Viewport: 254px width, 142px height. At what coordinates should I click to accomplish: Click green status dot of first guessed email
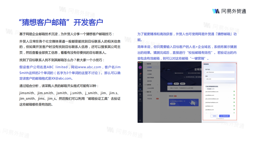tap(234, 91)
